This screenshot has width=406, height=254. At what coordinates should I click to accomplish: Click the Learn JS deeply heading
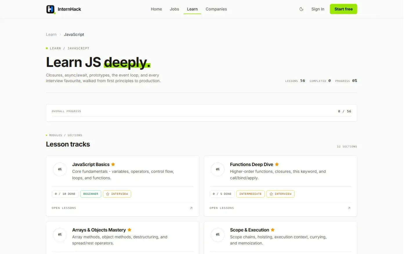coord(99,63)
